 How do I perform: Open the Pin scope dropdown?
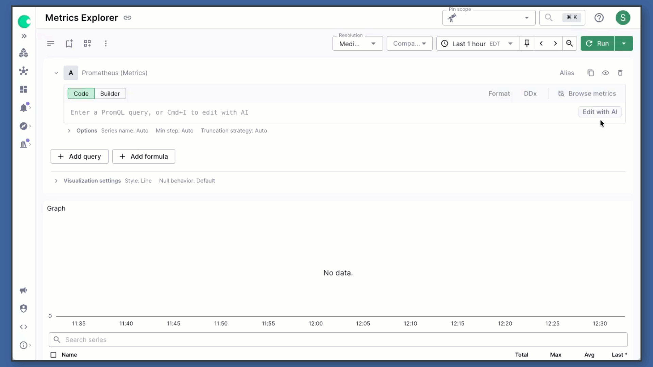click(x=489, y=18)
